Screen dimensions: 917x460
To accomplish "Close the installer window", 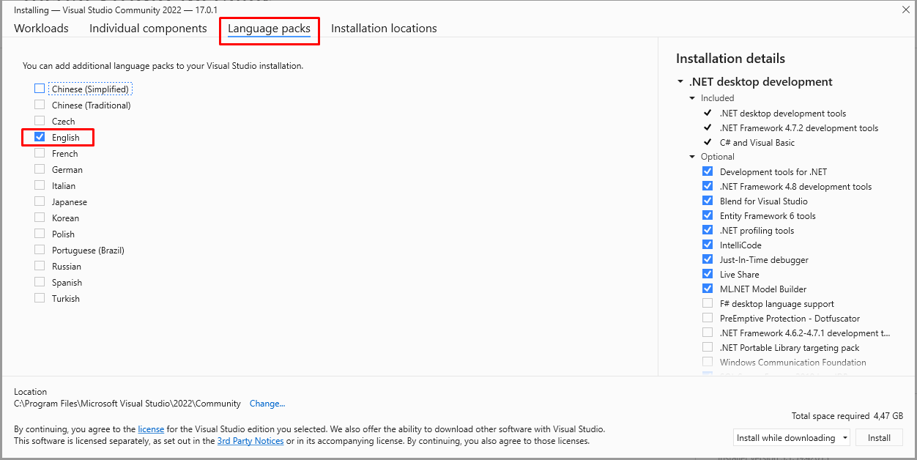I will point(906,10).
